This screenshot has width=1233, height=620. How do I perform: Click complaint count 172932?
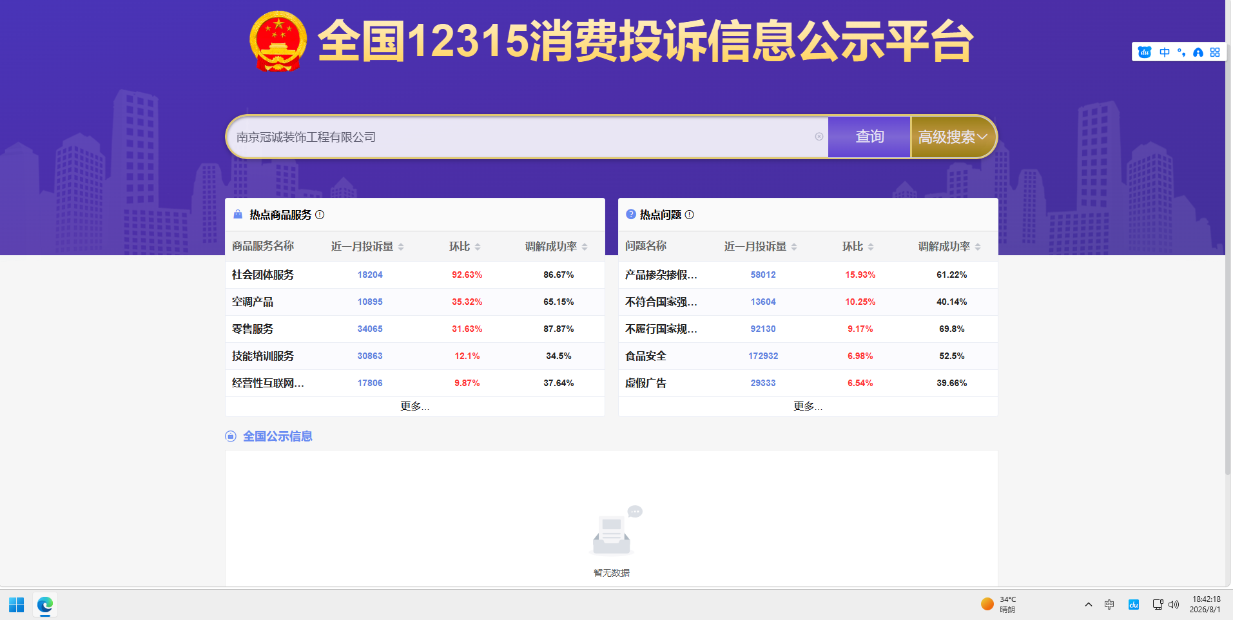point(763,356)
